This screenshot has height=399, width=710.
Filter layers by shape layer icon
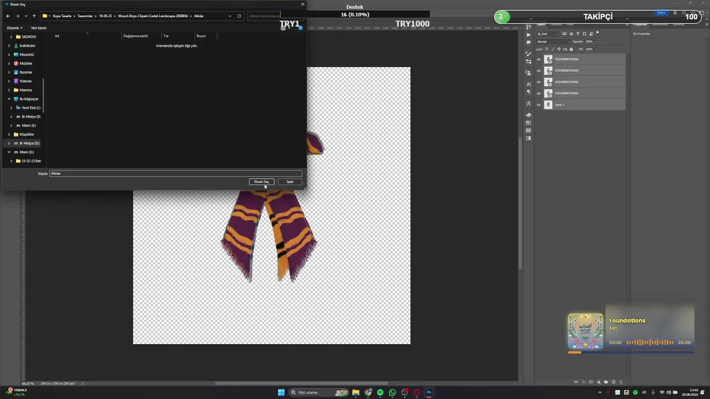click(x=585, y=34)
